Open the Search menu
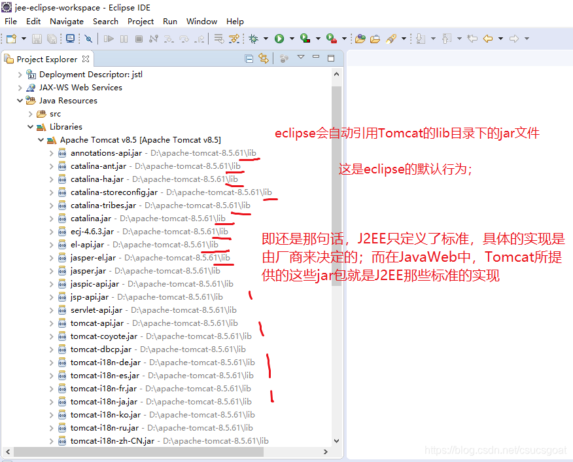Viewport: 573px width, 462px height. (105, 21)
